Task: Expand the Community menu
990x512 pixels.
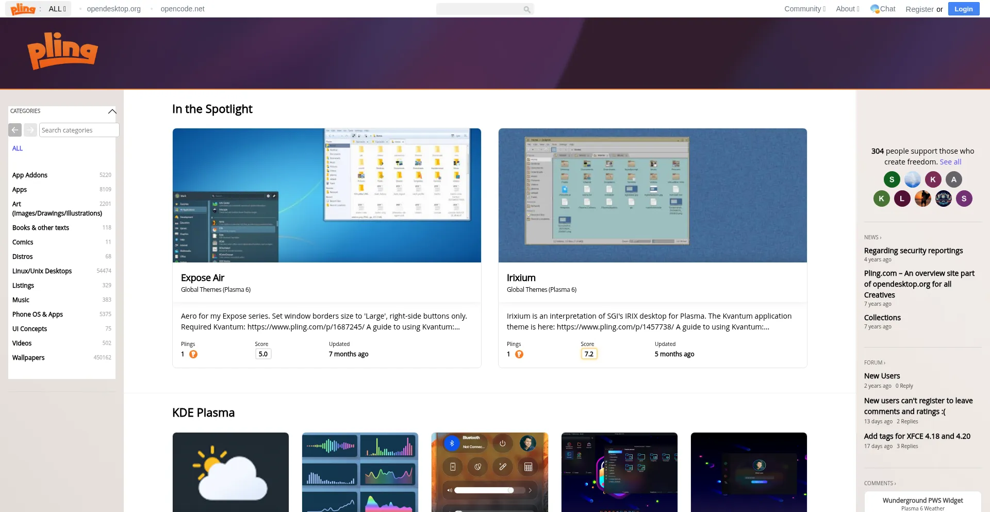Action: (804, 9)
